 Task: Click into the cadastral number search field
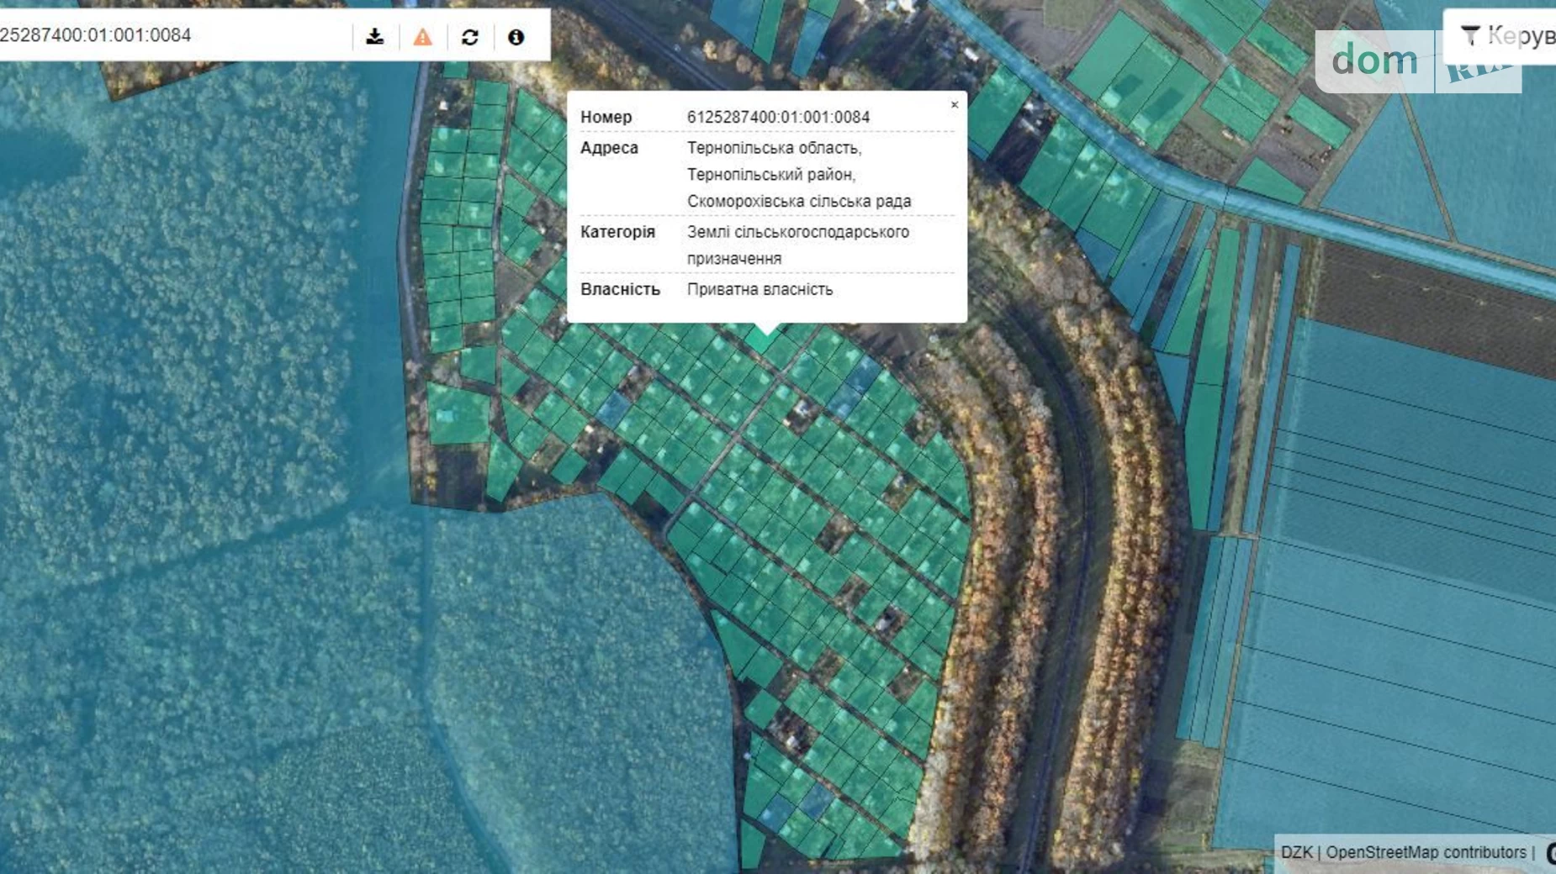tap(168, 35)
